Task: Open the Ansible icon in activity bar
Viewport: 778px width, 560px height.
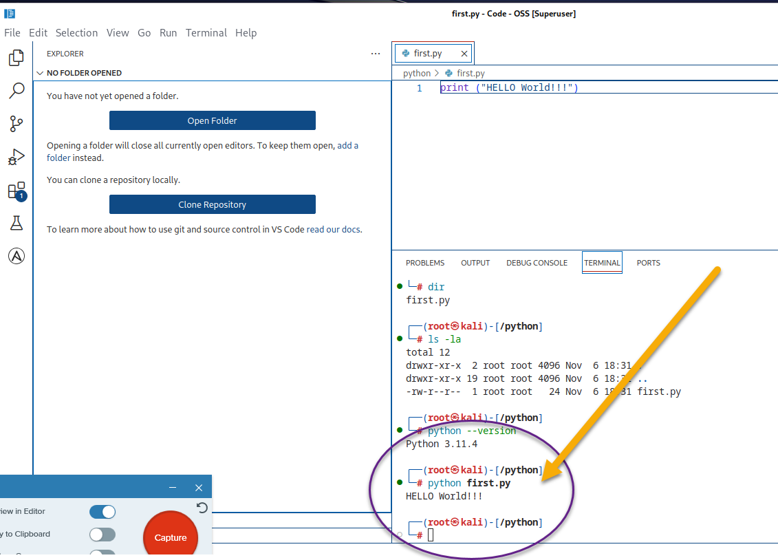Action: (x=17, y=256)
